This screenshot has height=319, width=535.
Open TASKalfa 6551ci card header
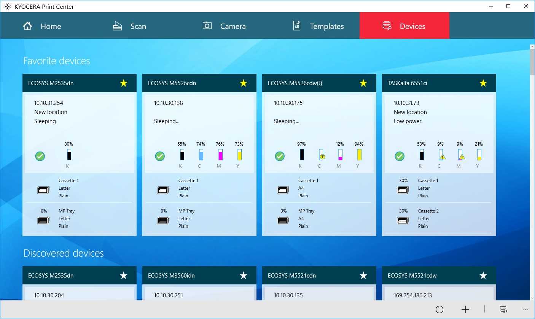tap(439, 83)
